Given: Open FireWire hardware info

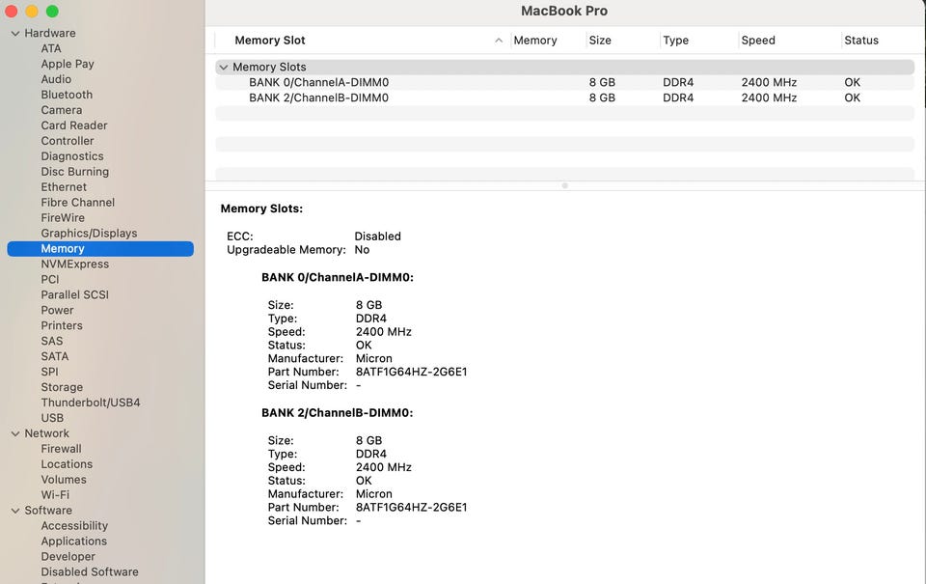Looking at the screenshot, I should point(63,217).
